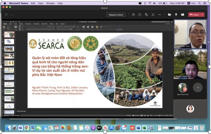
Task: Open the Microsoft Teams menu in the menu bar
Action: tap(18, 3)
